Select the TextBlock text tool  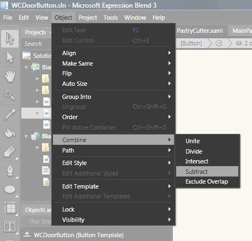(10, 226)
